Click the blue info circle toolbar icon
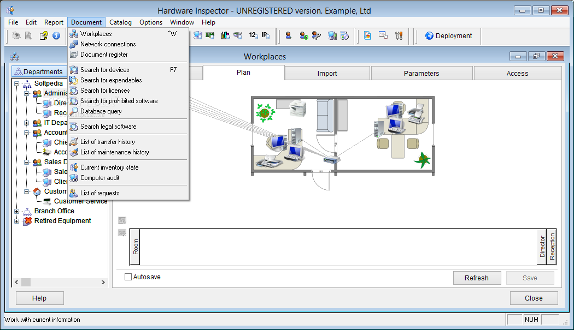 pos(56,35)
